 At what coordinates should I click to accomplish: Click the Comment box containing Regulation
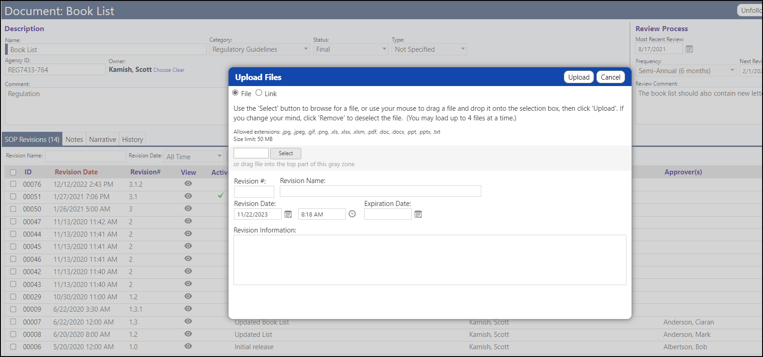coord(117,106)
